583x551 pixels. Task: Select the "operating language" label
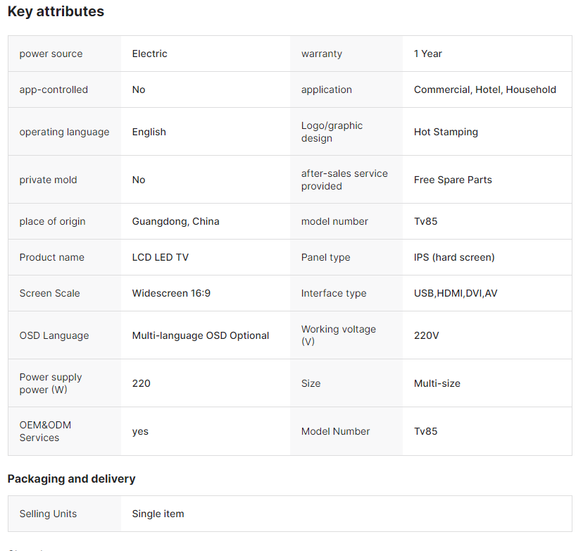click(x=64, y=132)
